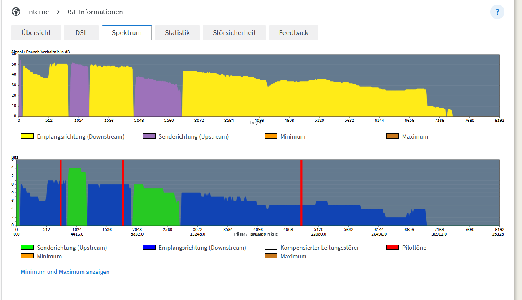Click the Bits chart axis label
Image resolution: width=522 pixels, height=300 pixels.
point(15,157)
